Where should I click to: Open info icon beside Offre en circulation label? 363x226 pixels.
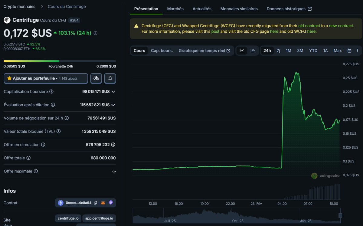click(43, 145)
